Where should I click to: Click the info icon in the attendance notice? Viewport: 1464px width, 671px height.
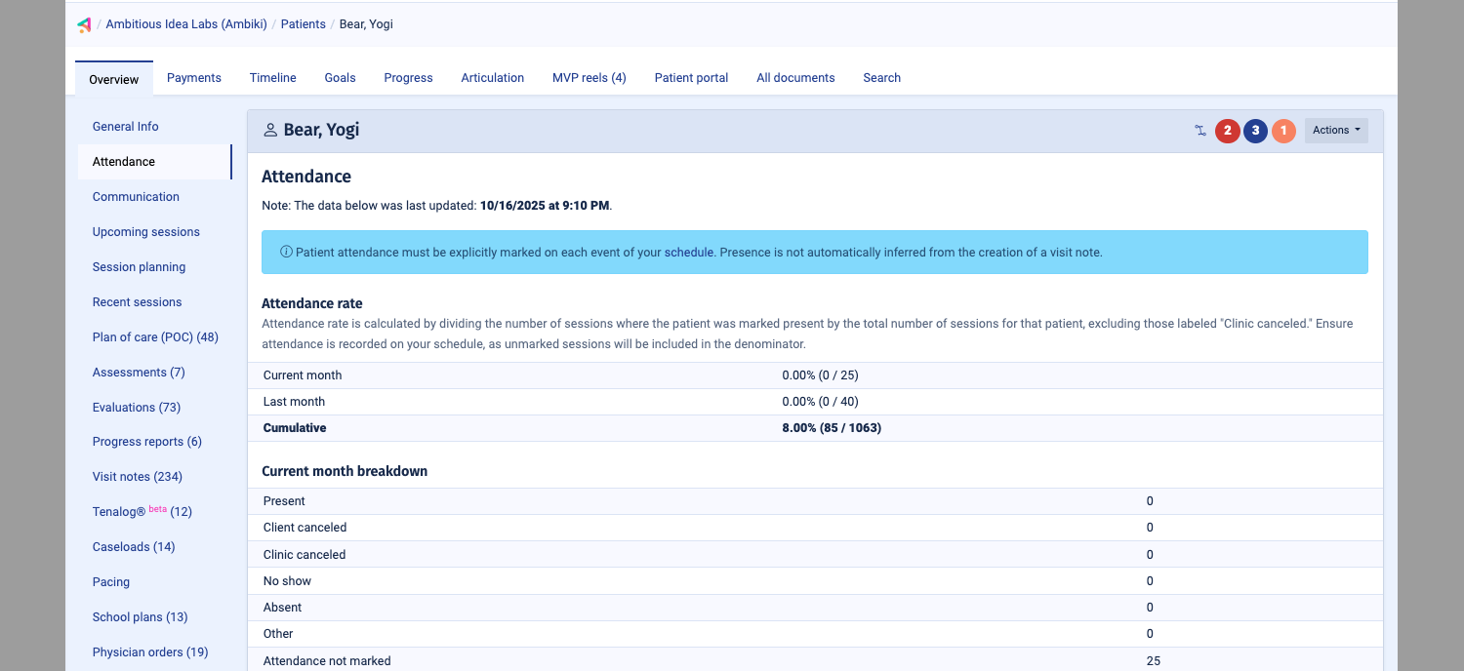click(x=285, y=251)
